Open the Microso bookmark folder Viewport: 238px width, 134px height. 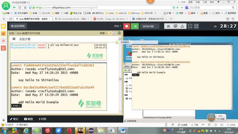click(x=134, y=13)
